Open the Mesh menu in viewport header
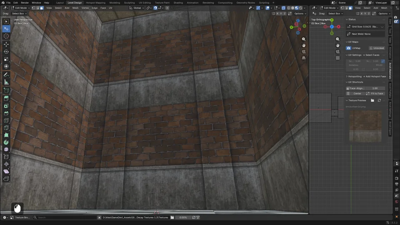Screen dimensions: 400x225 (x=75, y=8)
